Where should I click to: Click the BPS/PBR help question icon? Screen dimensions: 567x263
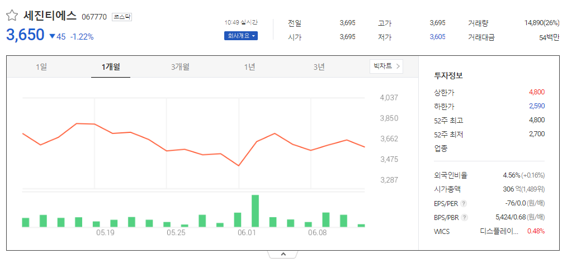click(x=464, y=217)
